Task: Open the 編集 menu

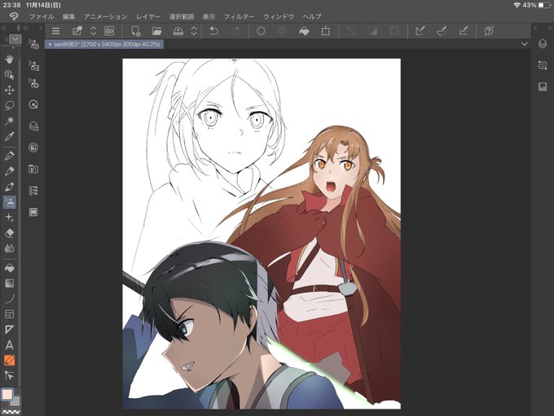Action: (x=69, y=16)
